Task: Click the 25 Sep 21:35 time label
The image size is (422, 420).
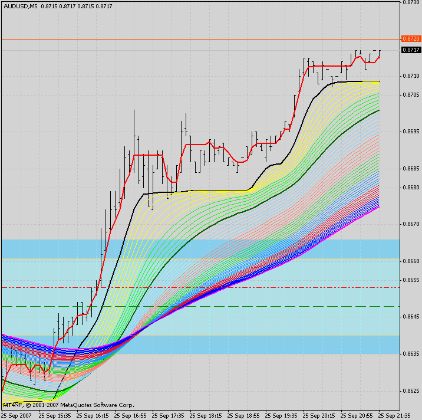Action: click(x=394, y=416)
